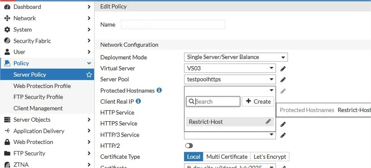
Task: Click Create in hostnames dropdown
Action: pyautogui.click(x=258, y=101)
